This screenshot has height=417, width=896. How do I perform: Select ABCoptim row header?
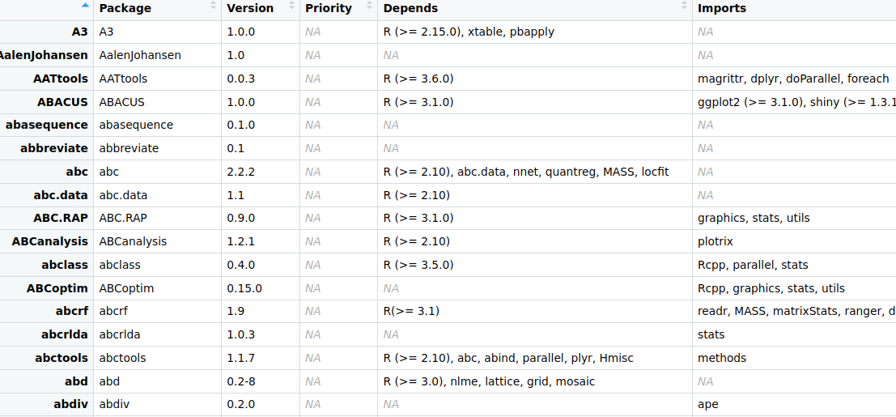(x=47, y=288)
